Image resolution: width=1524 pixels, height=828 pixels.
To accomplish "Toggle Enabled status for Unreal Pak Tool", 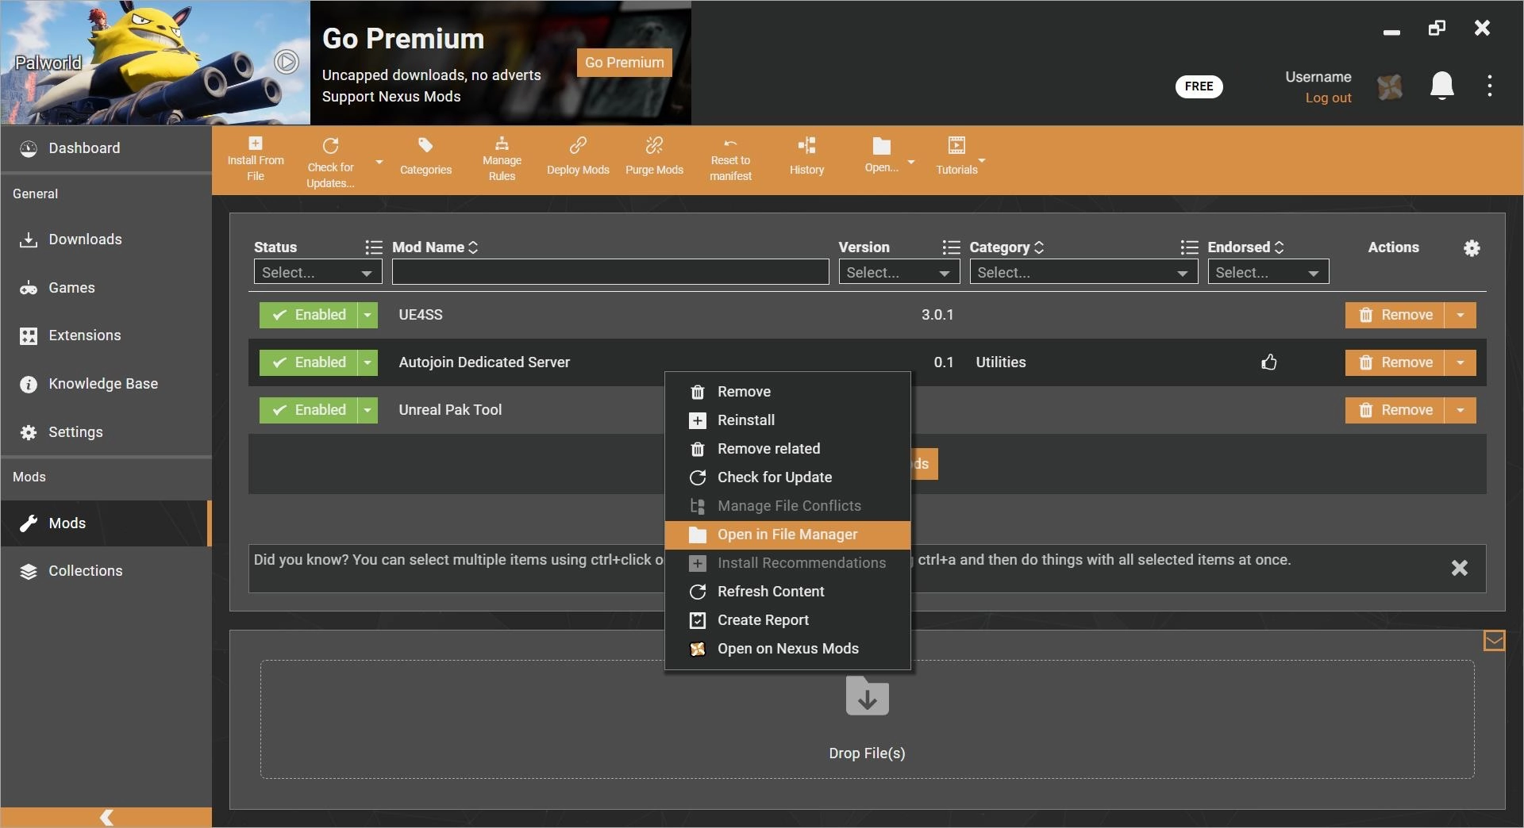I will tap(308, 410).
